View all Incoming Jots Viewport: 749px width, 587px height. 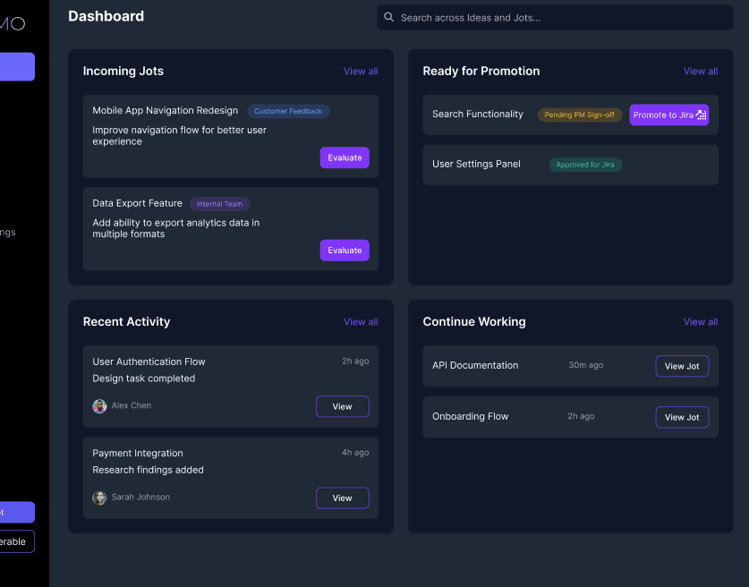pyautogui.click(x=361, y=72)
